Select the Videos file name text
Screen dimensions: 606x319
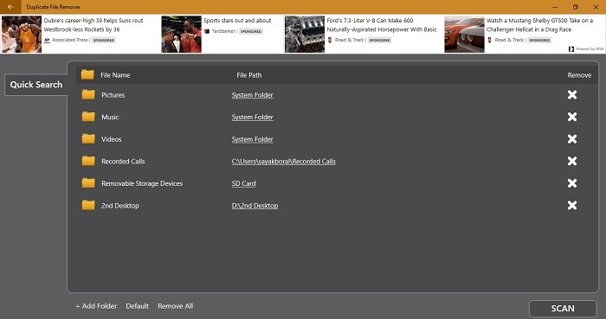coord(112,139)
